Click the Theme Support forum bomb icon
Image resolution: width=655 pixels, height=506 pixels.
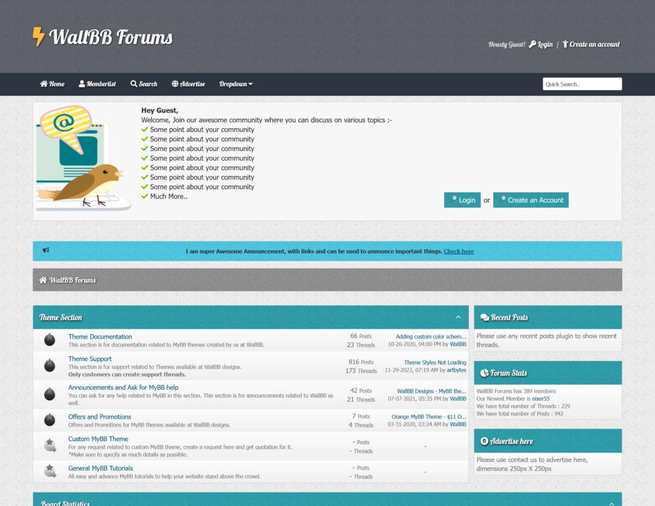tap(49, 365)
